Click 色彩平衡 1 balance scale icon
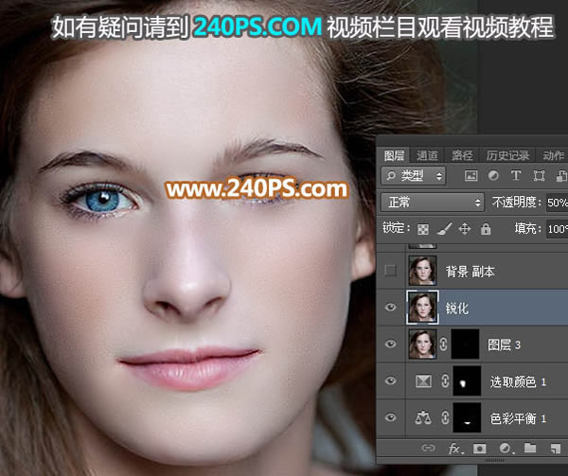Image resolution: width=568 pixels, height=476 pixels. pos(423,417)
